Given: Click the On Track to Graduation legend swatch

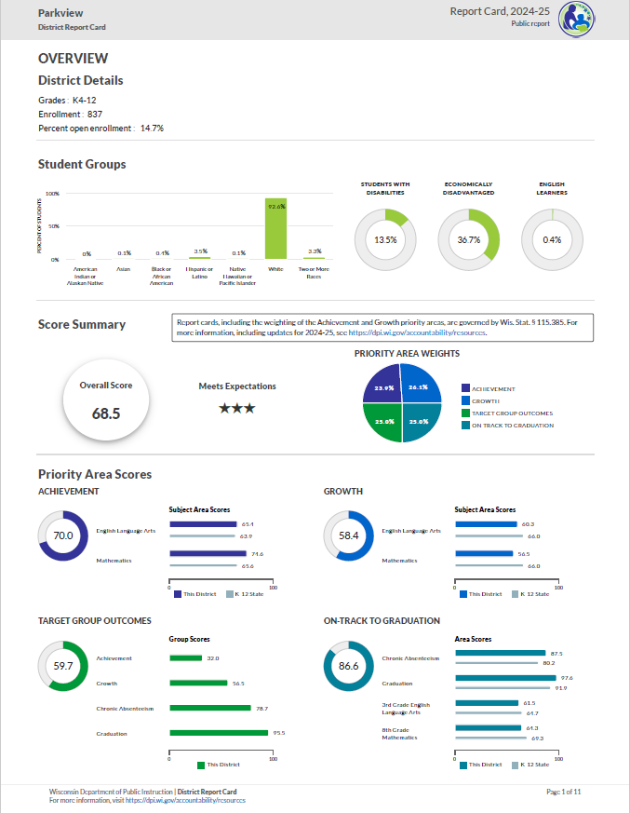Looking at the screenshot, I should coord(465,426).
